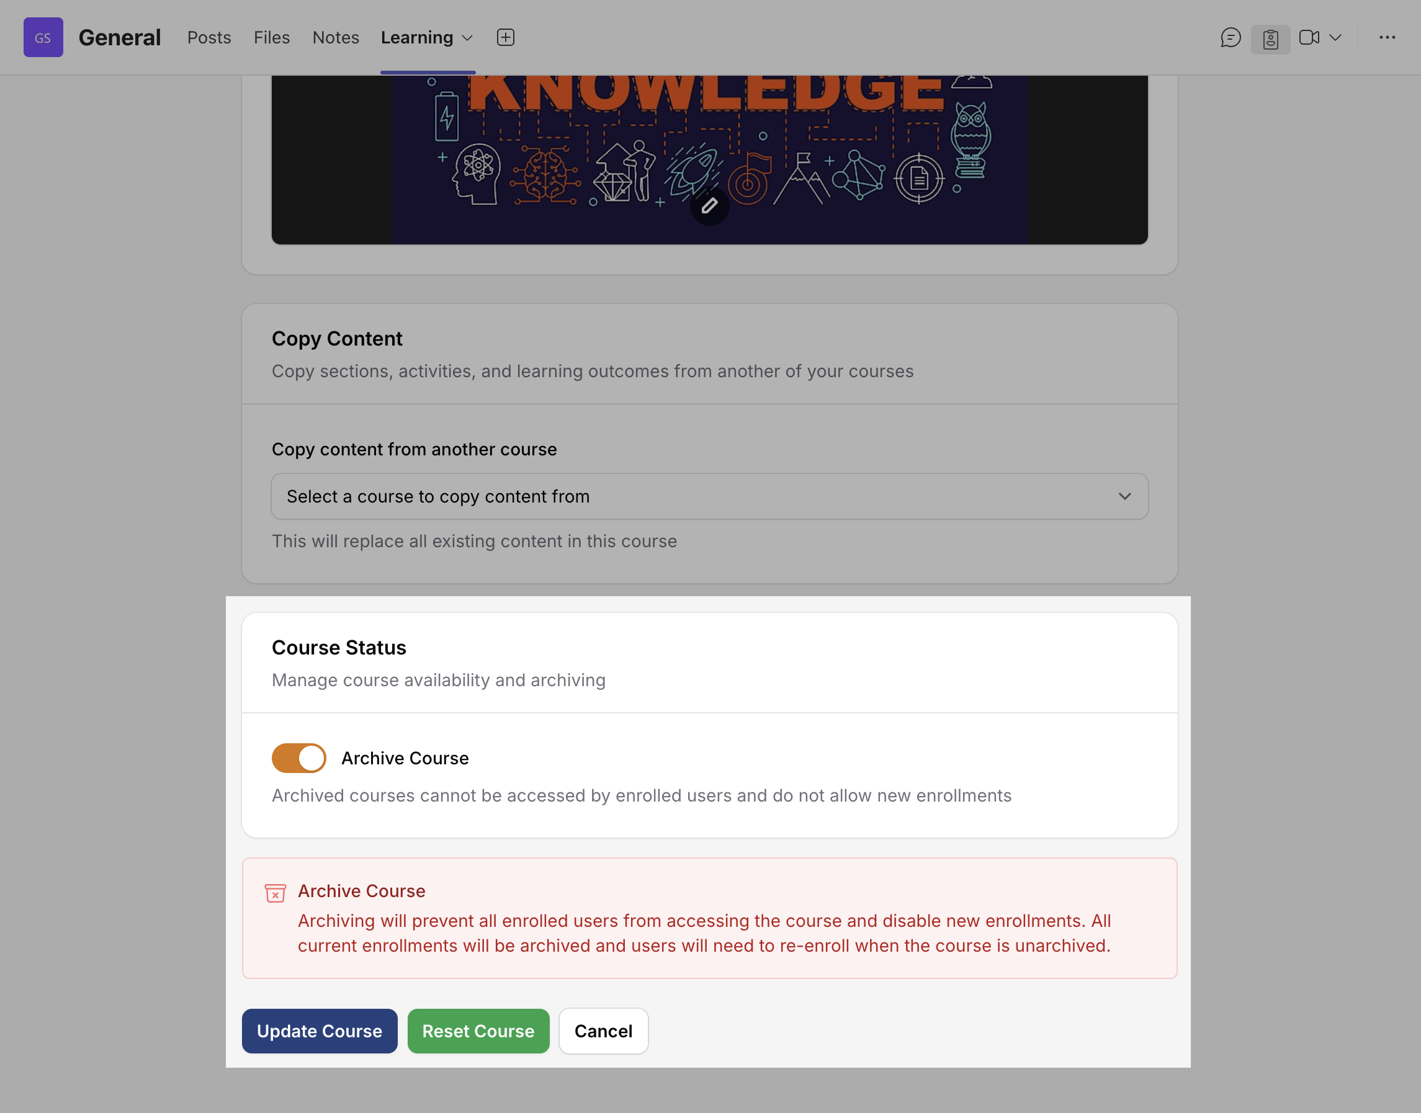Click the General channel title
1421x1113 pixels.
(119, 38)
